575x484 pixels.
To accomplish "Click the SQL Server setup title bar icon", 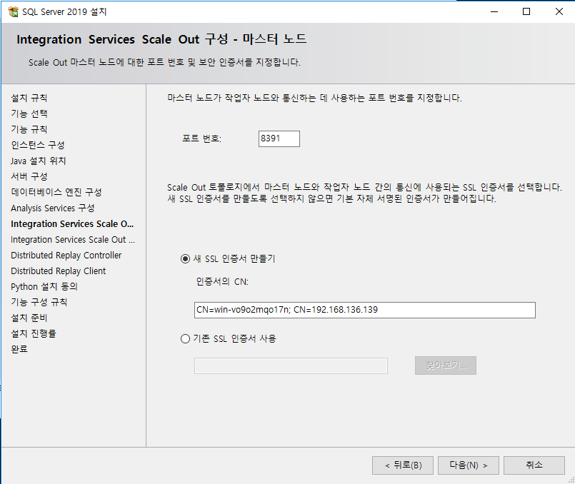I will (x=13, y=11).
